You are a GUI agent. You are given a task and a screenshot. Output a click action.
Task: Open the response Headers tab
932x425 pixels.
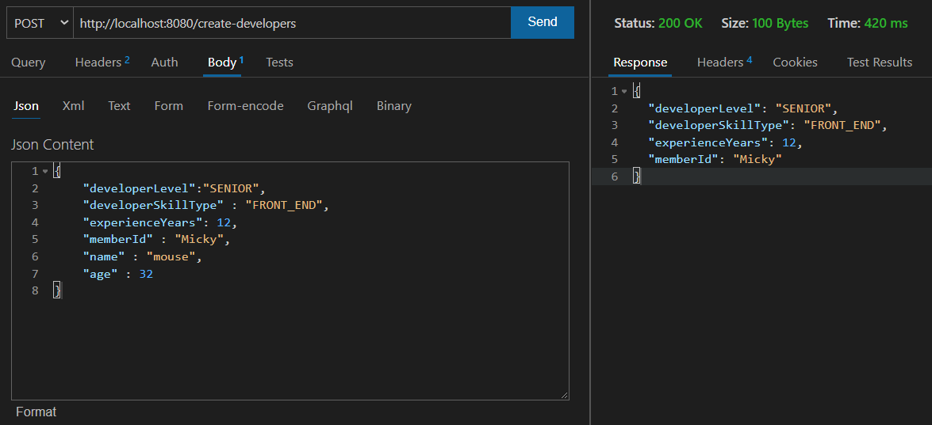[x=724, y=63]
